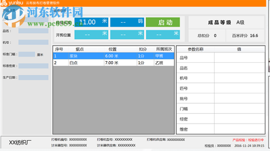
Task: Click the XX纺织厂 factory name
Action: 20,142
